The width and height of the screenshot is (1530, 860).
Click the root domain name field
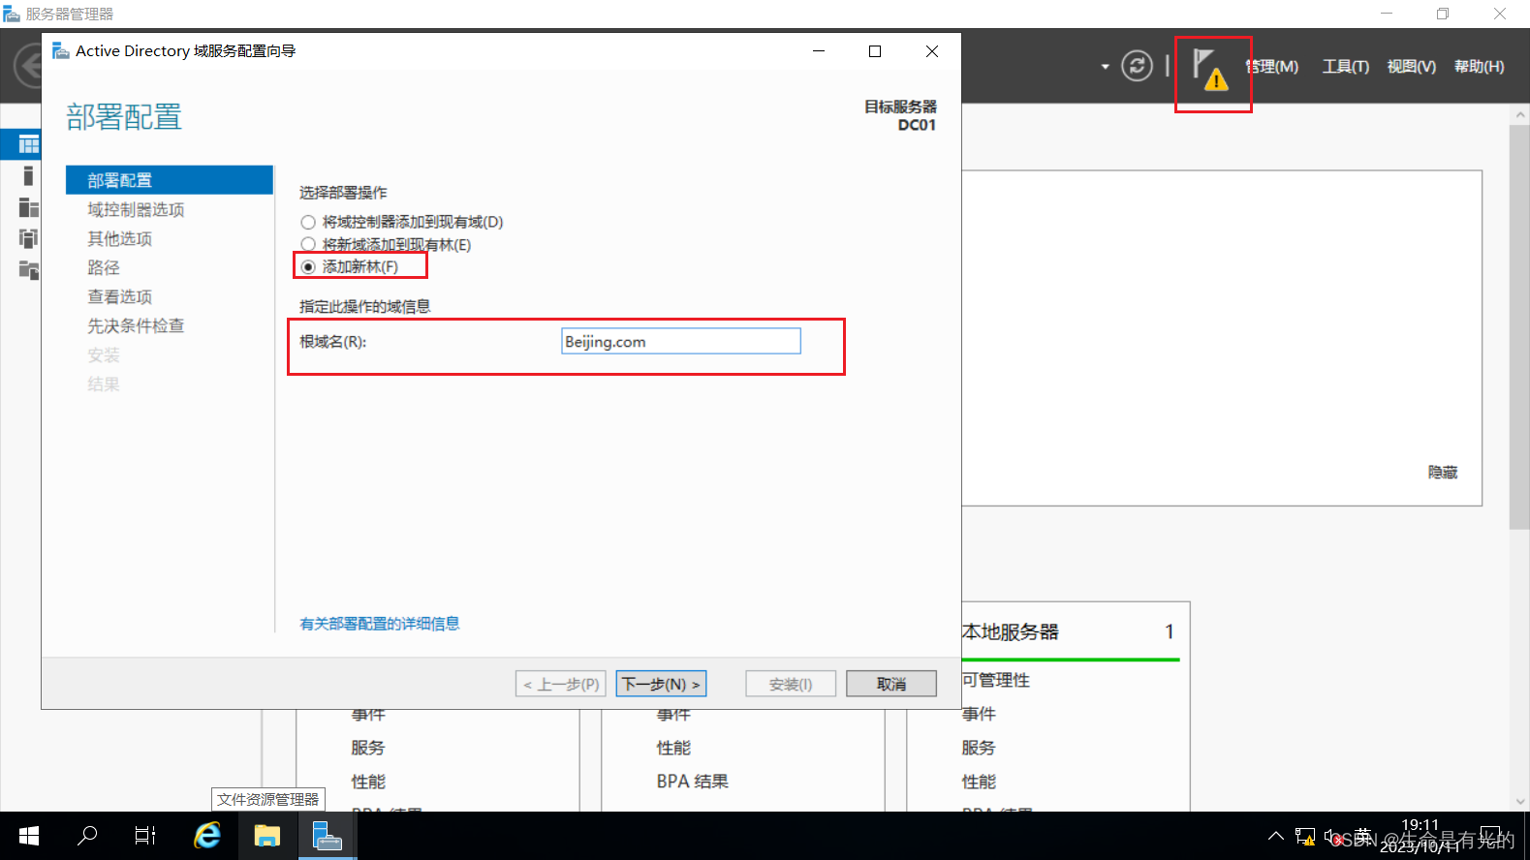tap(681, 341)
